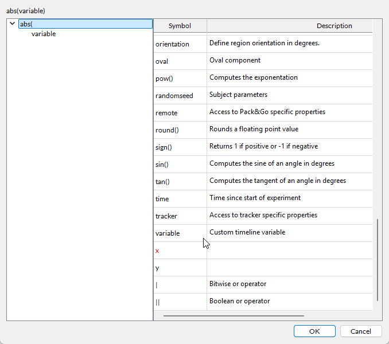Click the Symbol column header
This screenshot has height=344, width=389.
point(180,26)
